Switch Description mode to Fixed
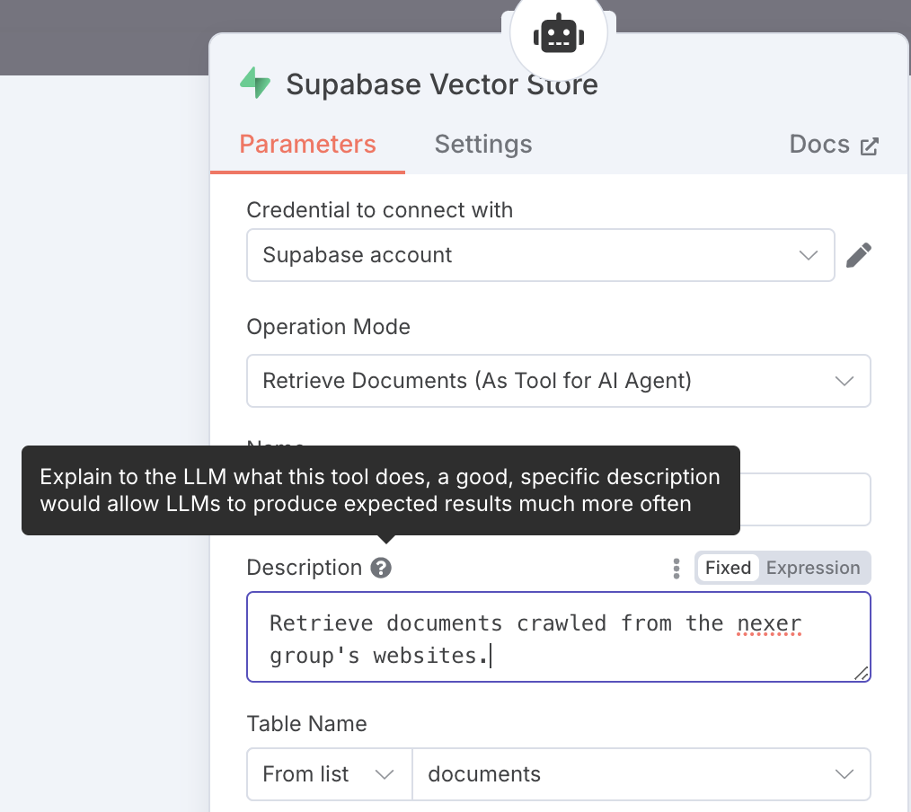911x812 pixels. (728, 568)
